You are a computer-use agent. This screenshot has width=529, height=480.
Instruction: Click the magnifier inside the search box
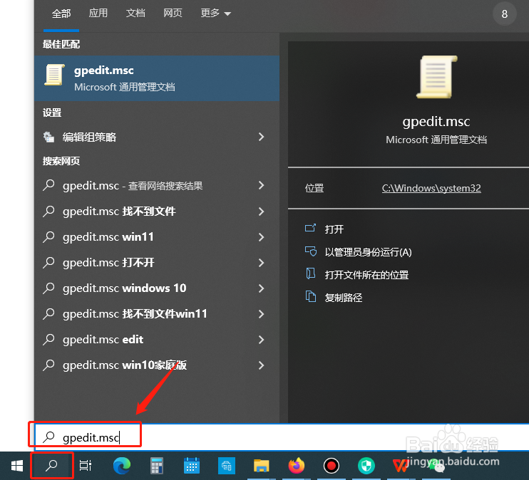(49, 437)
